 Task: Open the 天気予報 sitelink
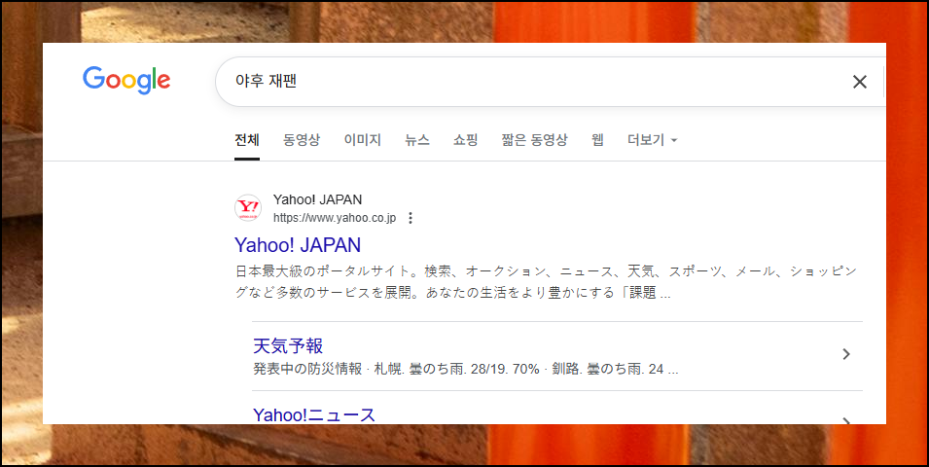[288, 345]
